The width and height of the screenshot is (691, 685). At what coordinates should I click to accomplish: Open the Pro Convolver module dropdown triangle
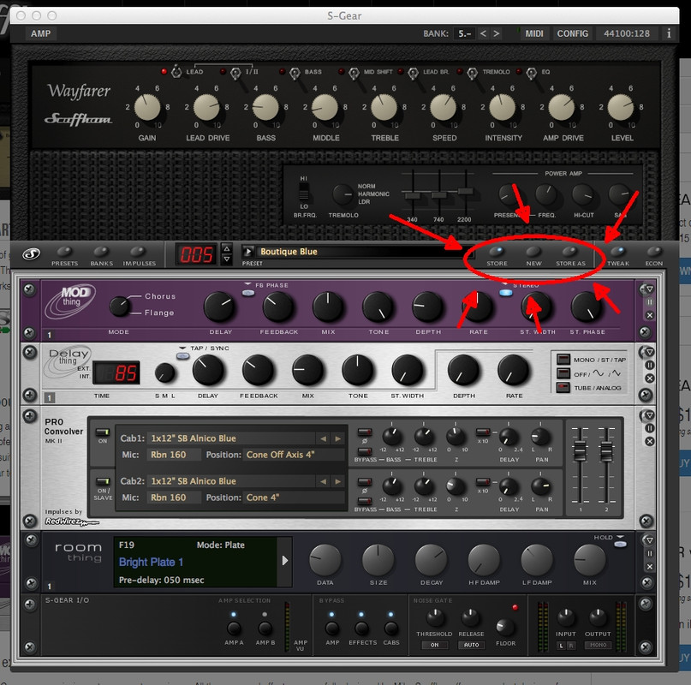click(x=650, y=415)
